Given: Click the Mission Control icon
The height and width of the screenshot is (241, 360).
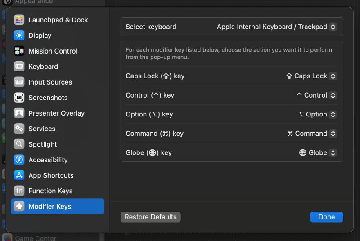Looking at the screenshot, I should (19, 51).
